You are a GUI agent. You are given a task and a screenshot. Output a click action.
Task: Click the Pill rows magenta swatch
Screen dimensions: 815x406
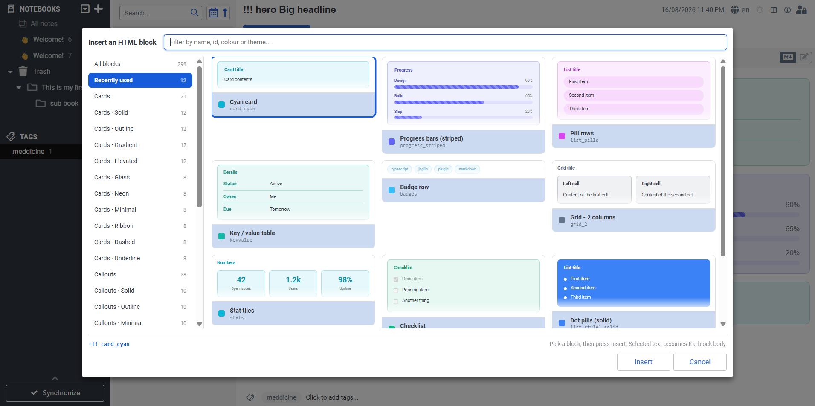coord(562,136)
